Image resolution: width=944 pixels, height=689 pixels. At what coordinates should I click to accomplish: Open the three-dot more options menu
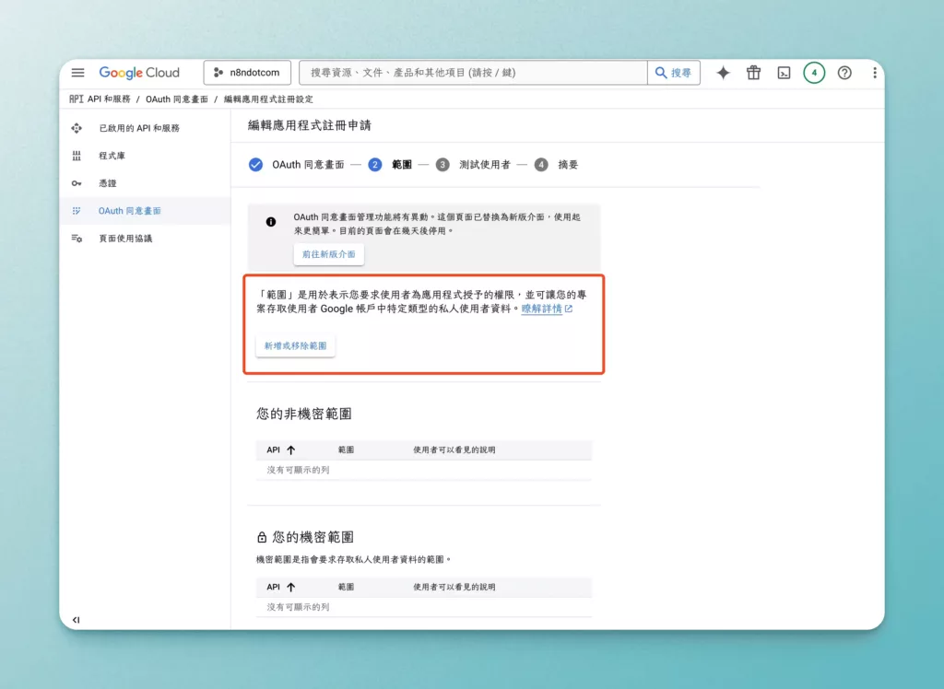(874, 73)
